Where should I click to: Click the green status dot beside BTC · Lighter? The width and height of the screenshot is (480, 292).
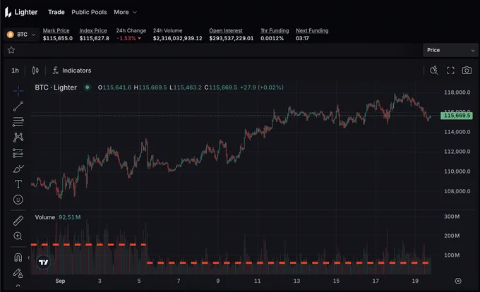[x=88, y=87]
